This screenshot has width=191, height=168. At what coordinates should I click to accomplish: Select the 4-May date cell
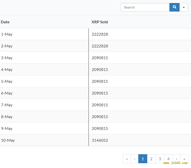(44, 70)
